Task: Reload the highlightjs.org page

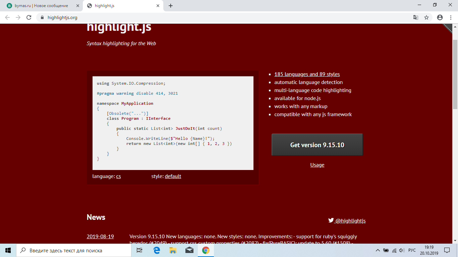Action: (x=29, y=17)
